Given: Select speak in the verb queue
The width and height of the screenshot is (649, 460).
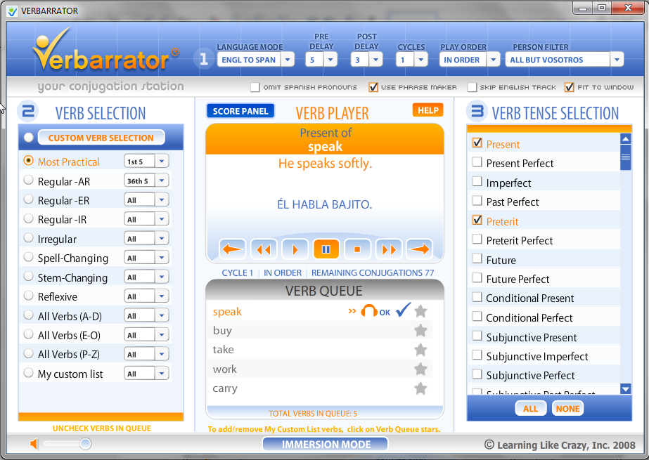Looking at the screenshot, I should tap(227, 312).
